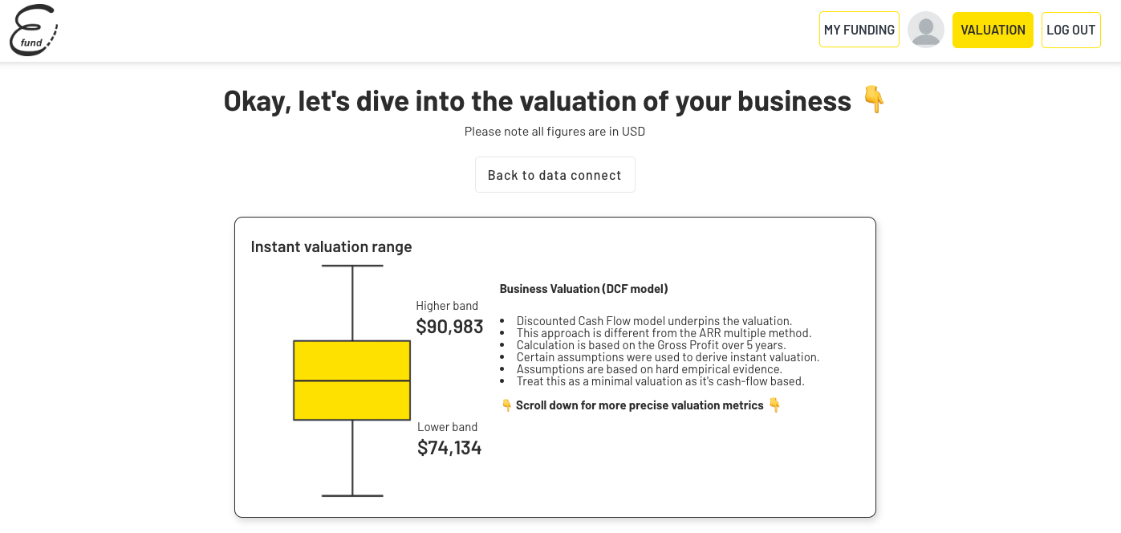Click the yellow lower quartile of the box plot

351,401
